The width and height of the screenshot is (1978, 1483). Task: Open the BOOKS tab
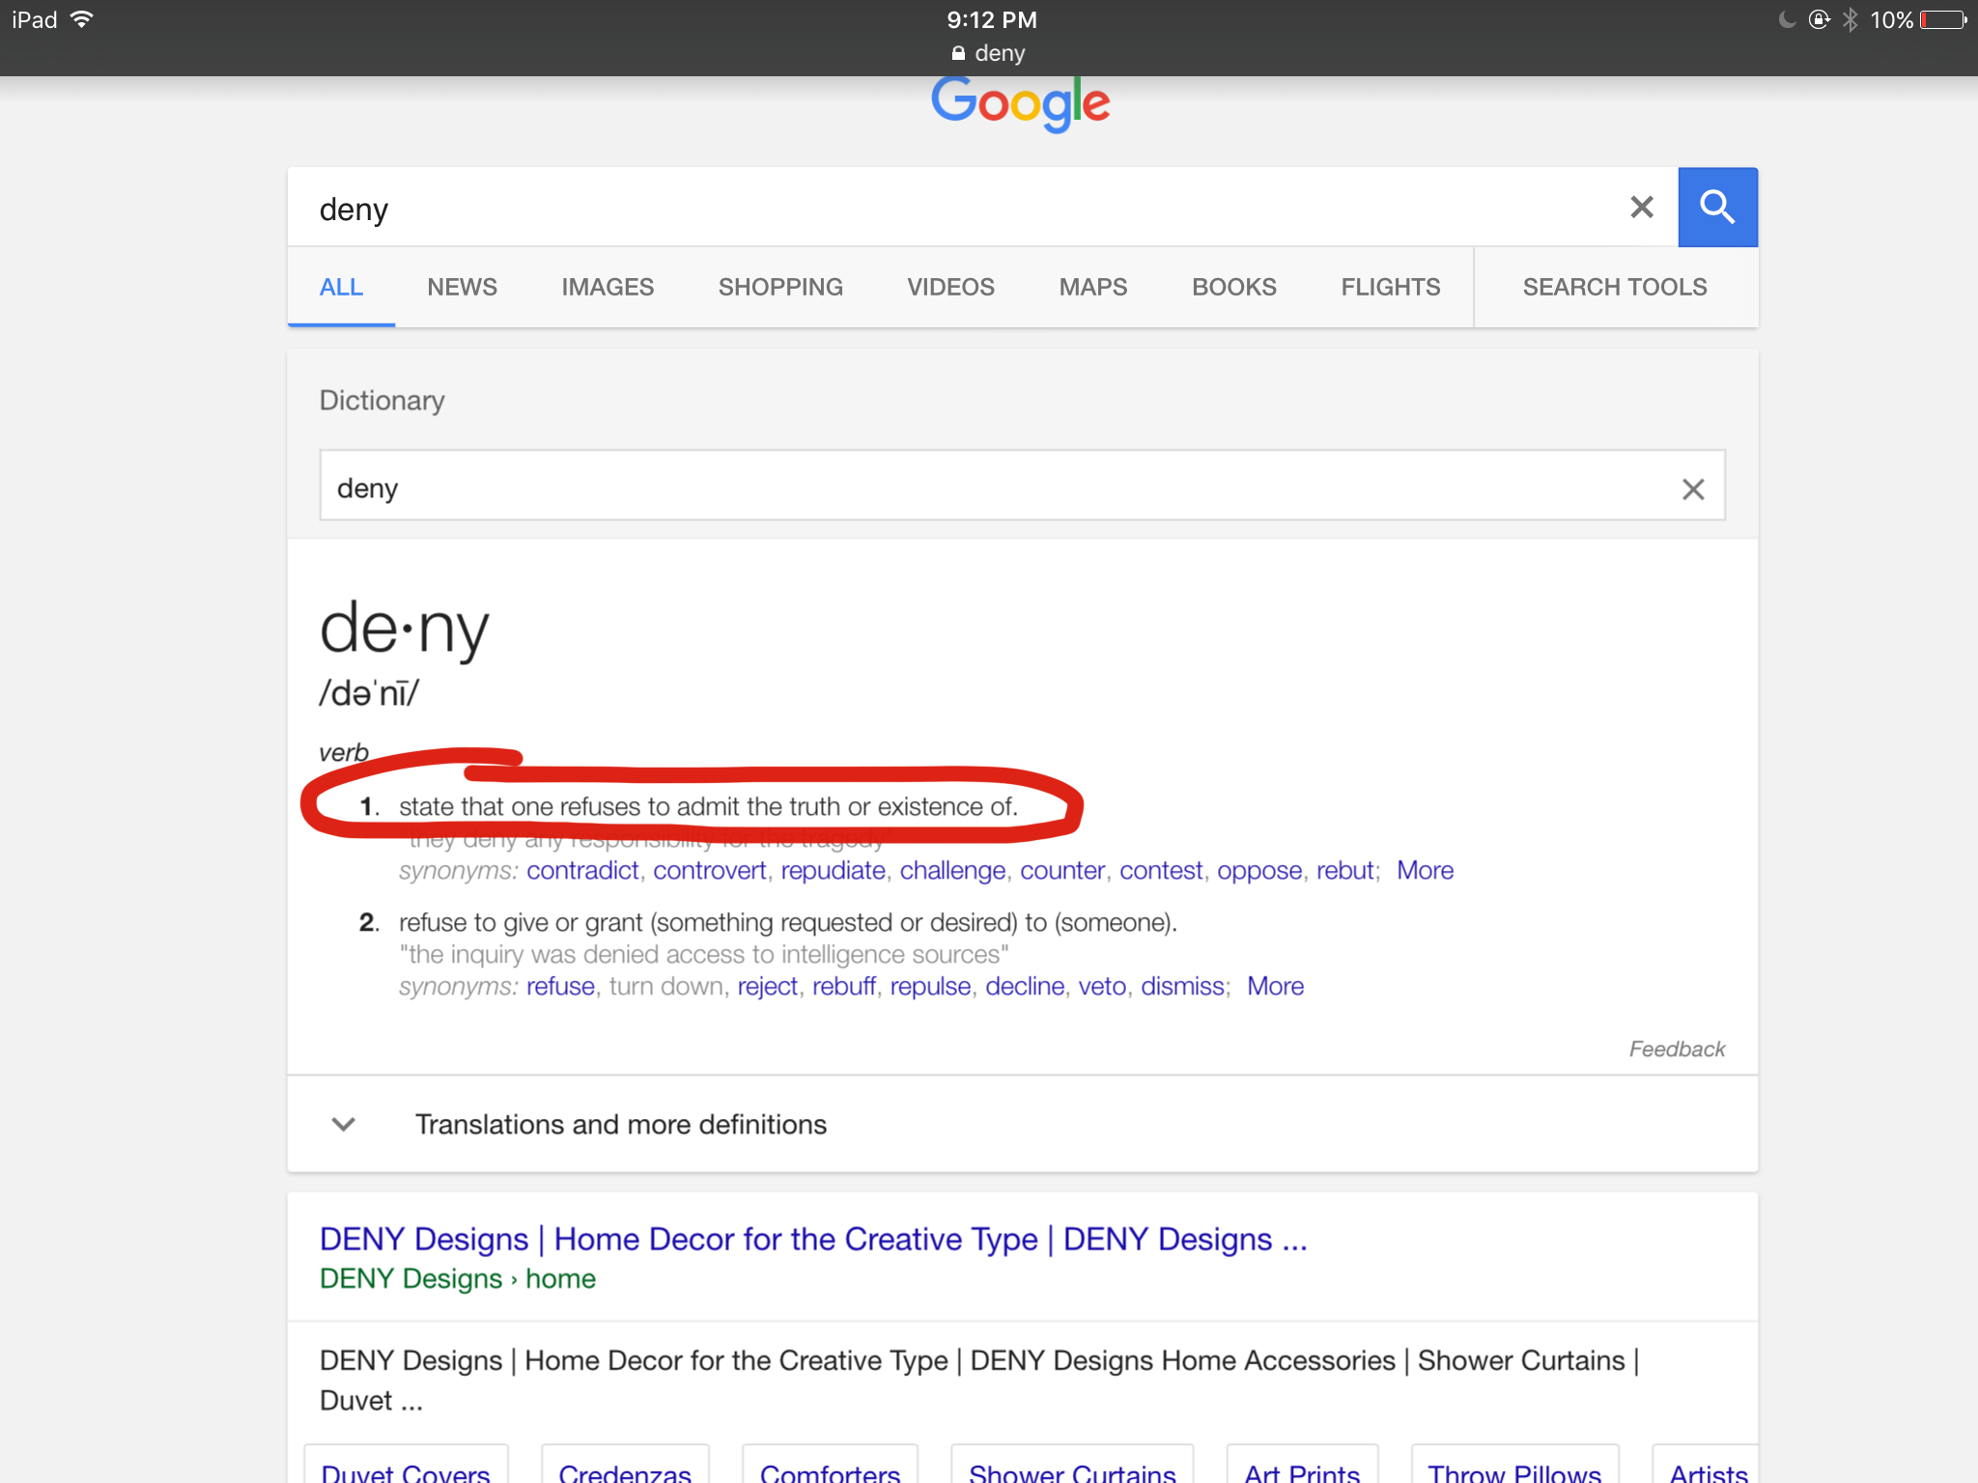(1233, 287)
